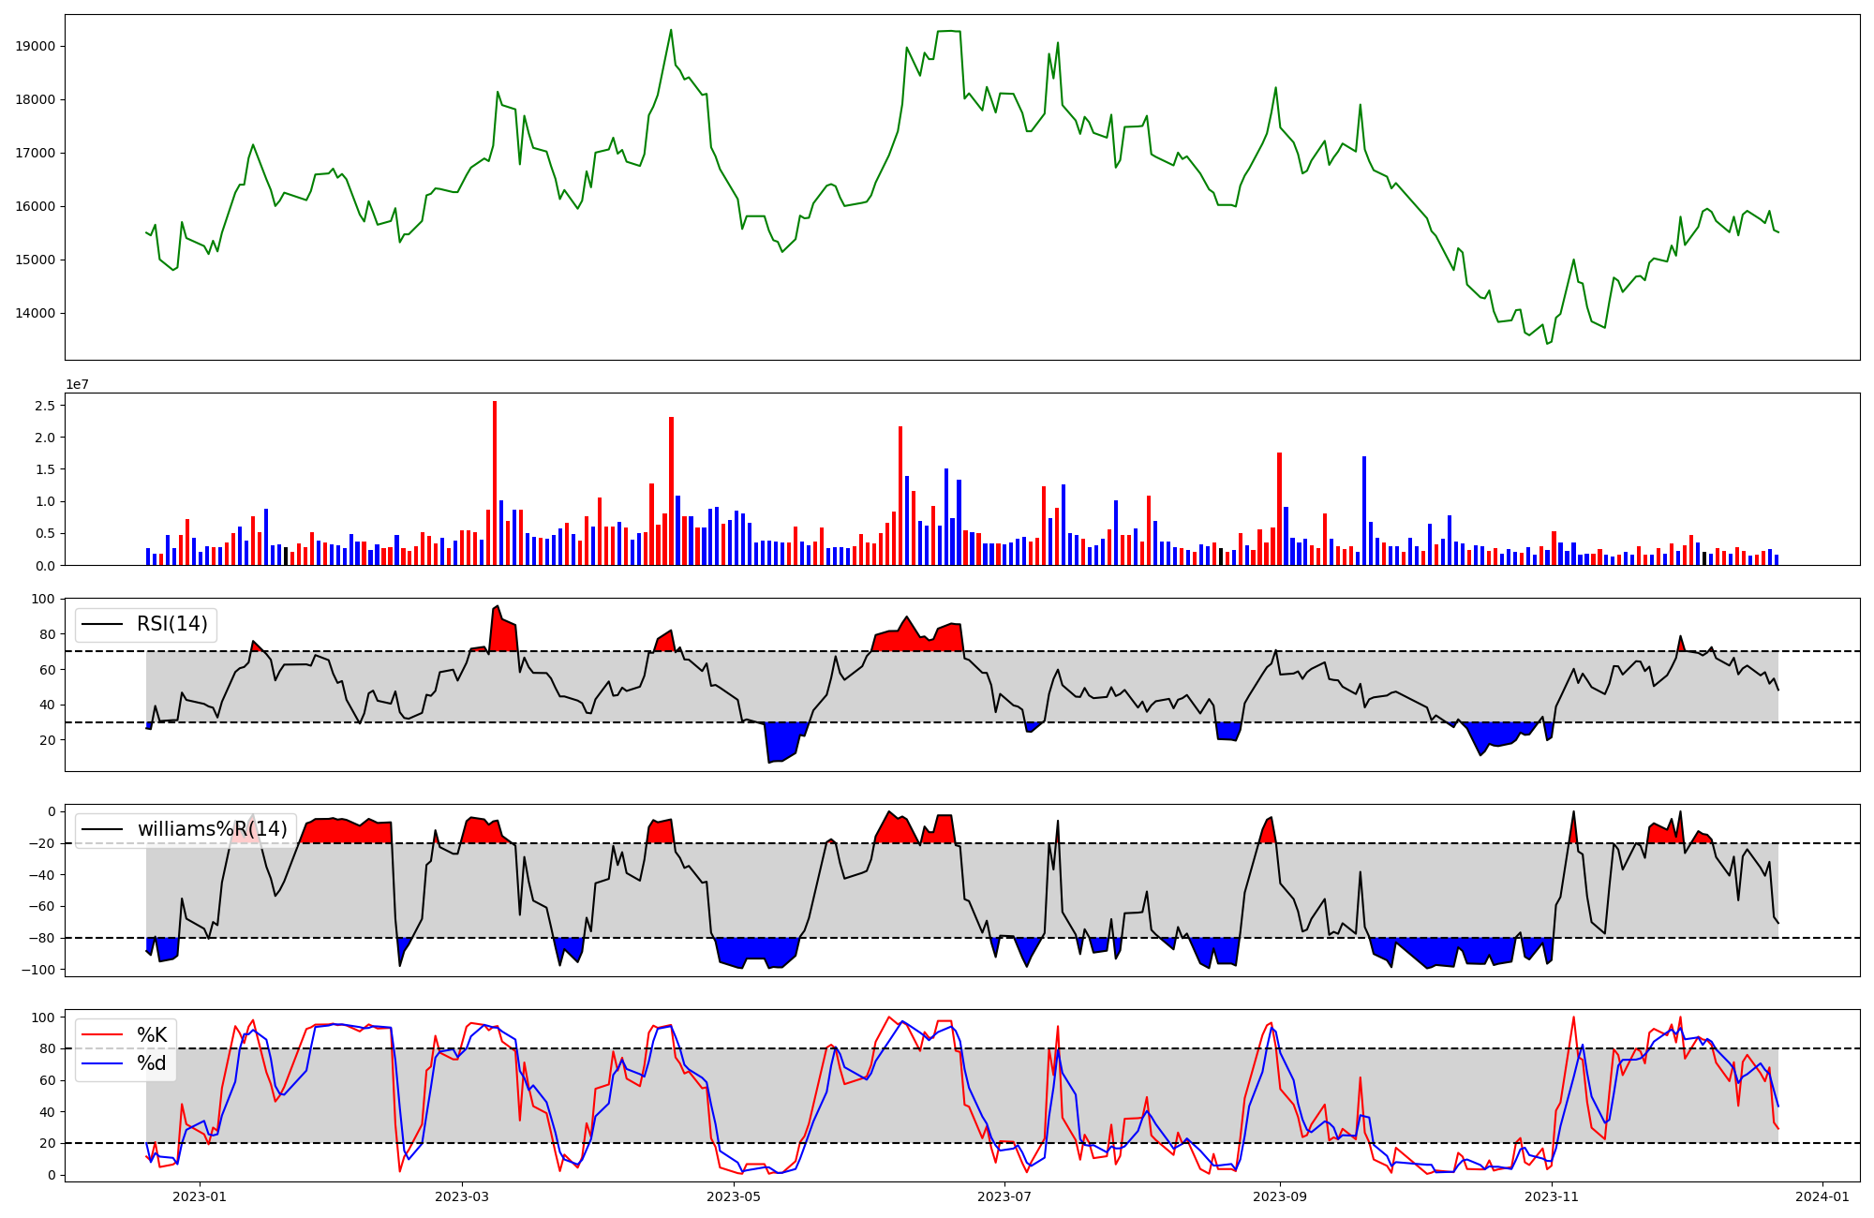Click the 1e7 scale label above volume chart
This screenshot has width=1874, height=1218.
point(77,384)
